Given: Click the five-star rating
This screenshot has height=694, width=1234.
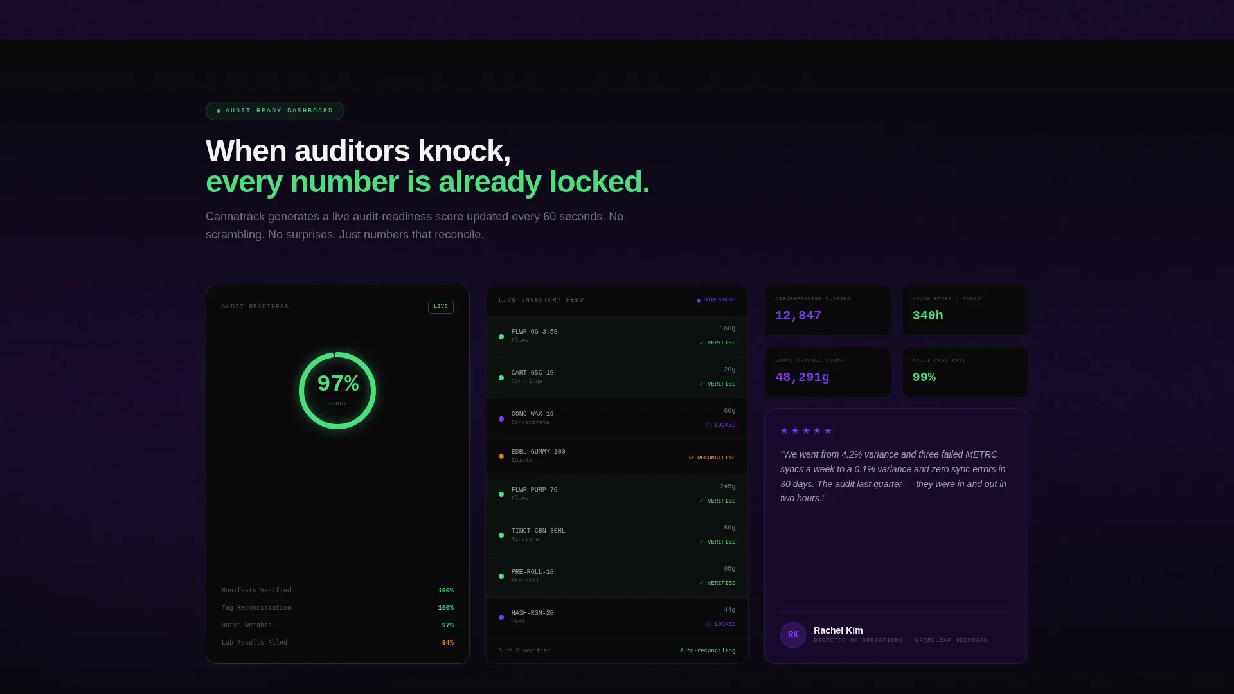Looking at the screenshot, I should pyautogui.click(x=806, y=431).
